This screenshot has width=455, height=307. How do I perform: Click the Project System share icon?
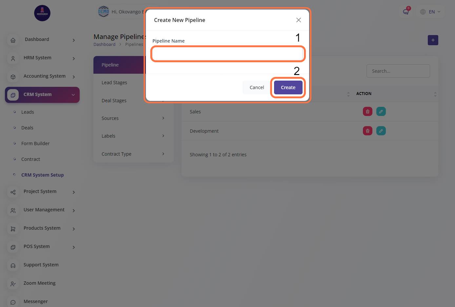coord(13,192)
